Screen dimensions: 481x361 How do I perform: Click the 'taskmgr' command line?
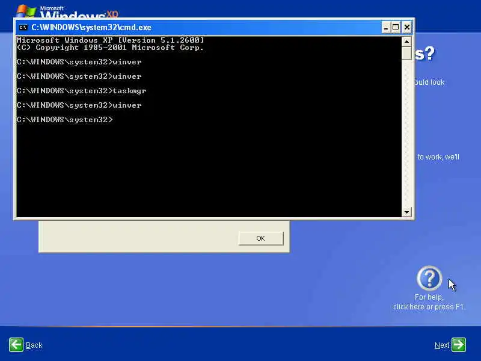[x=81, y=91]
